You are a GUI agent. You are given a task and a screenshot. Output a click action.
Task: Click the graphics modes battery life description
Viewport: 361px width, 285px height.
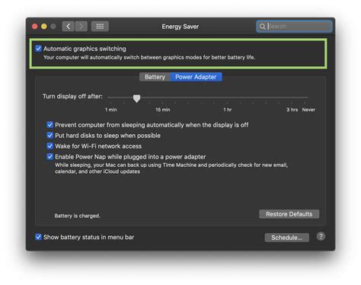(149, 57)
